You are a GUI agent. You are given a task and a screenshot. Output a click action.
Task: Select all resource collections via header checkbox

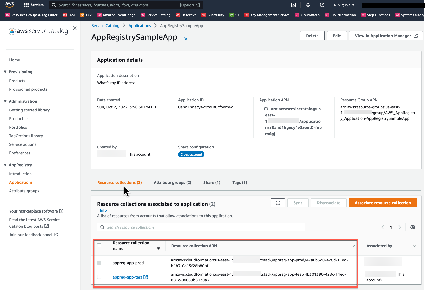coord(99,245)
